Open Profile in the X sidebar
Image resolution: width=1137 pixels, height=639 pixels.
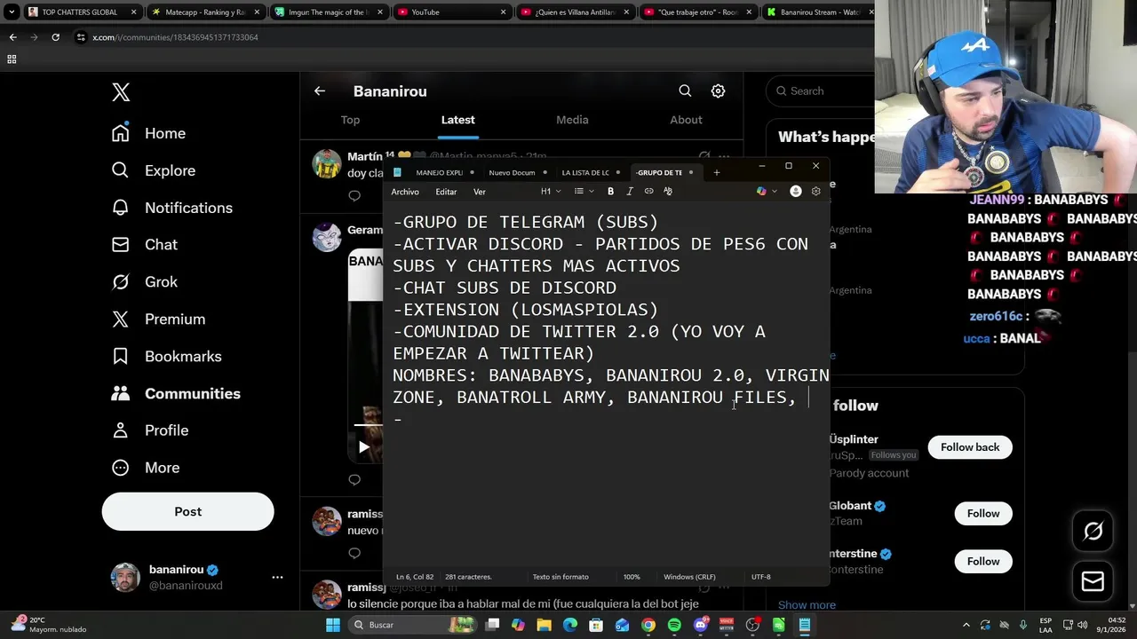click(x=149, y=430)
